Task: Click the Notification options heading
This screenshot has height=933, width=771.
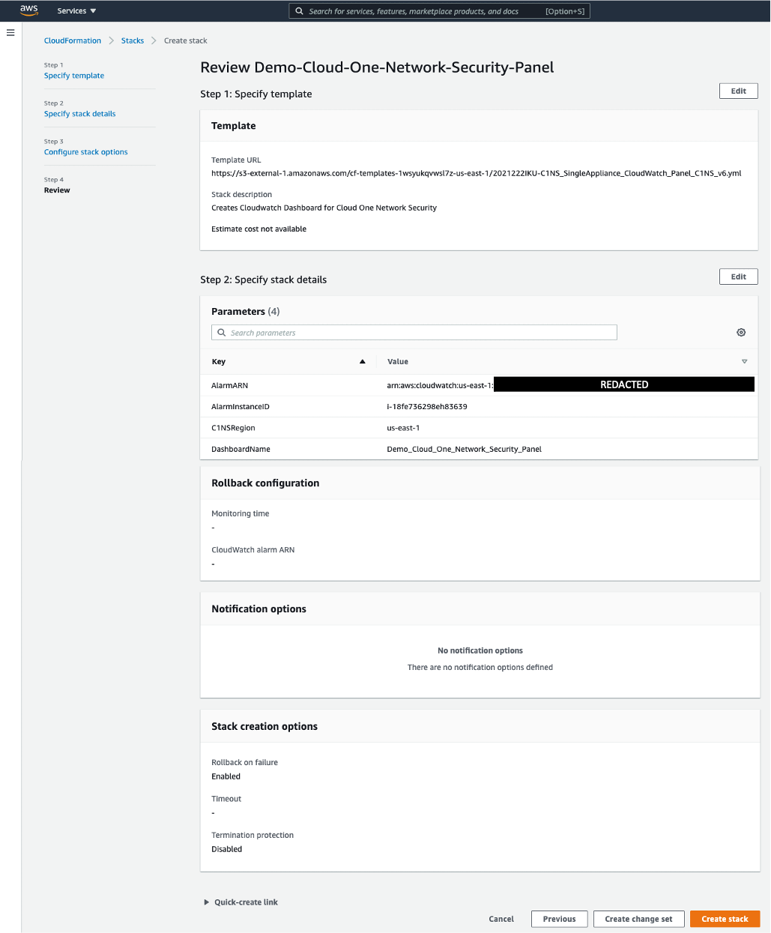Action: click(259, 609)
